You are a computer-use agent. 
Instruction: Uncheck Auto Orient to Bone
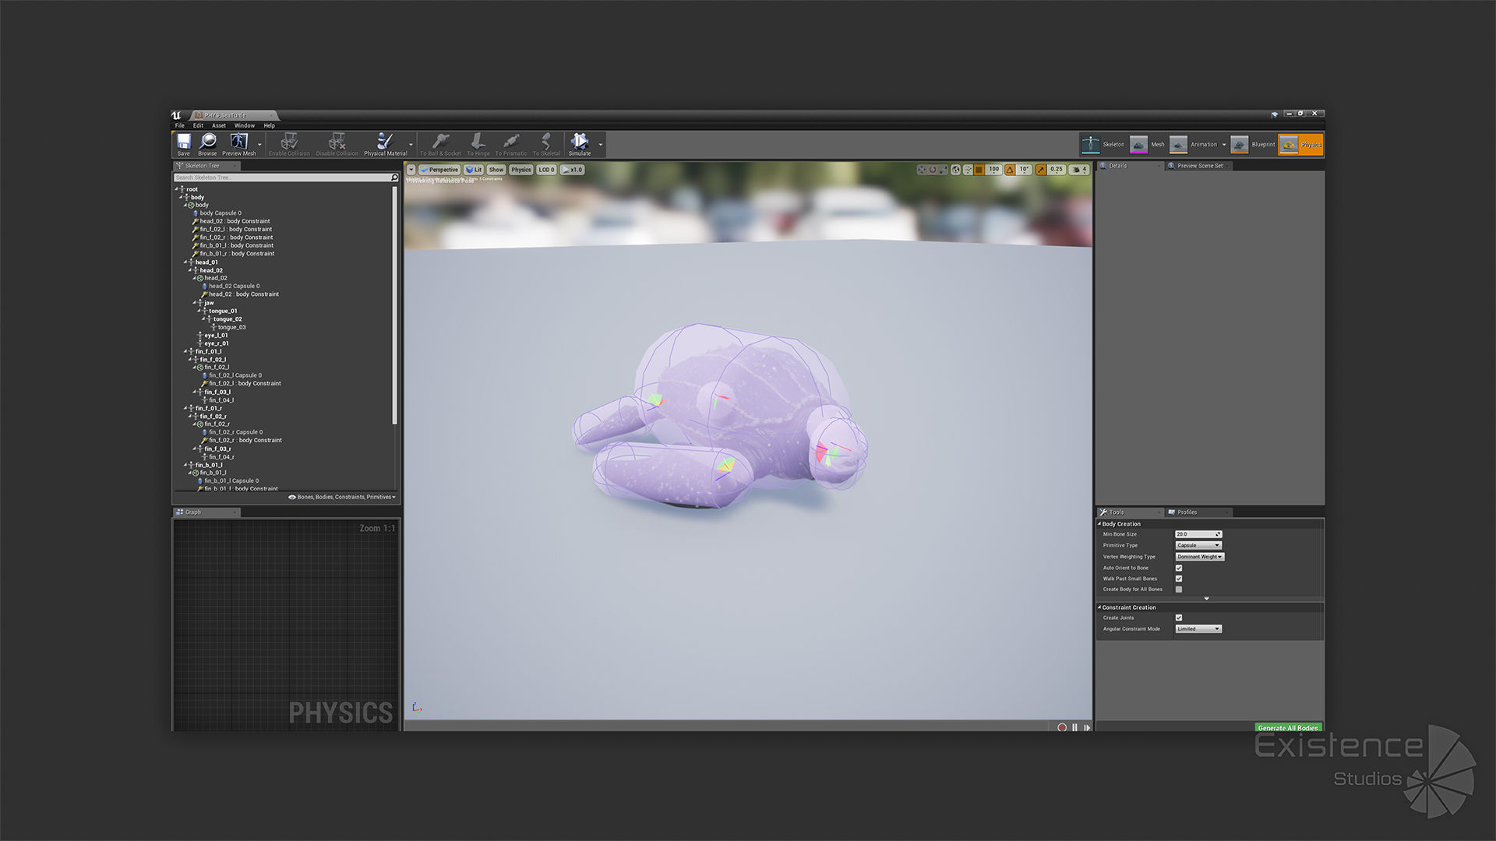tap(1179, 568)
